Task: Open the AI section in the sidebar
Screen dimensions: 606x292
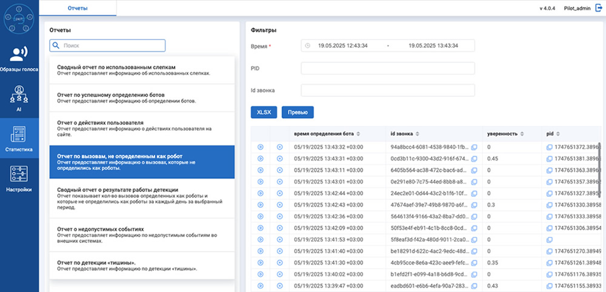Action: point(19,98)
